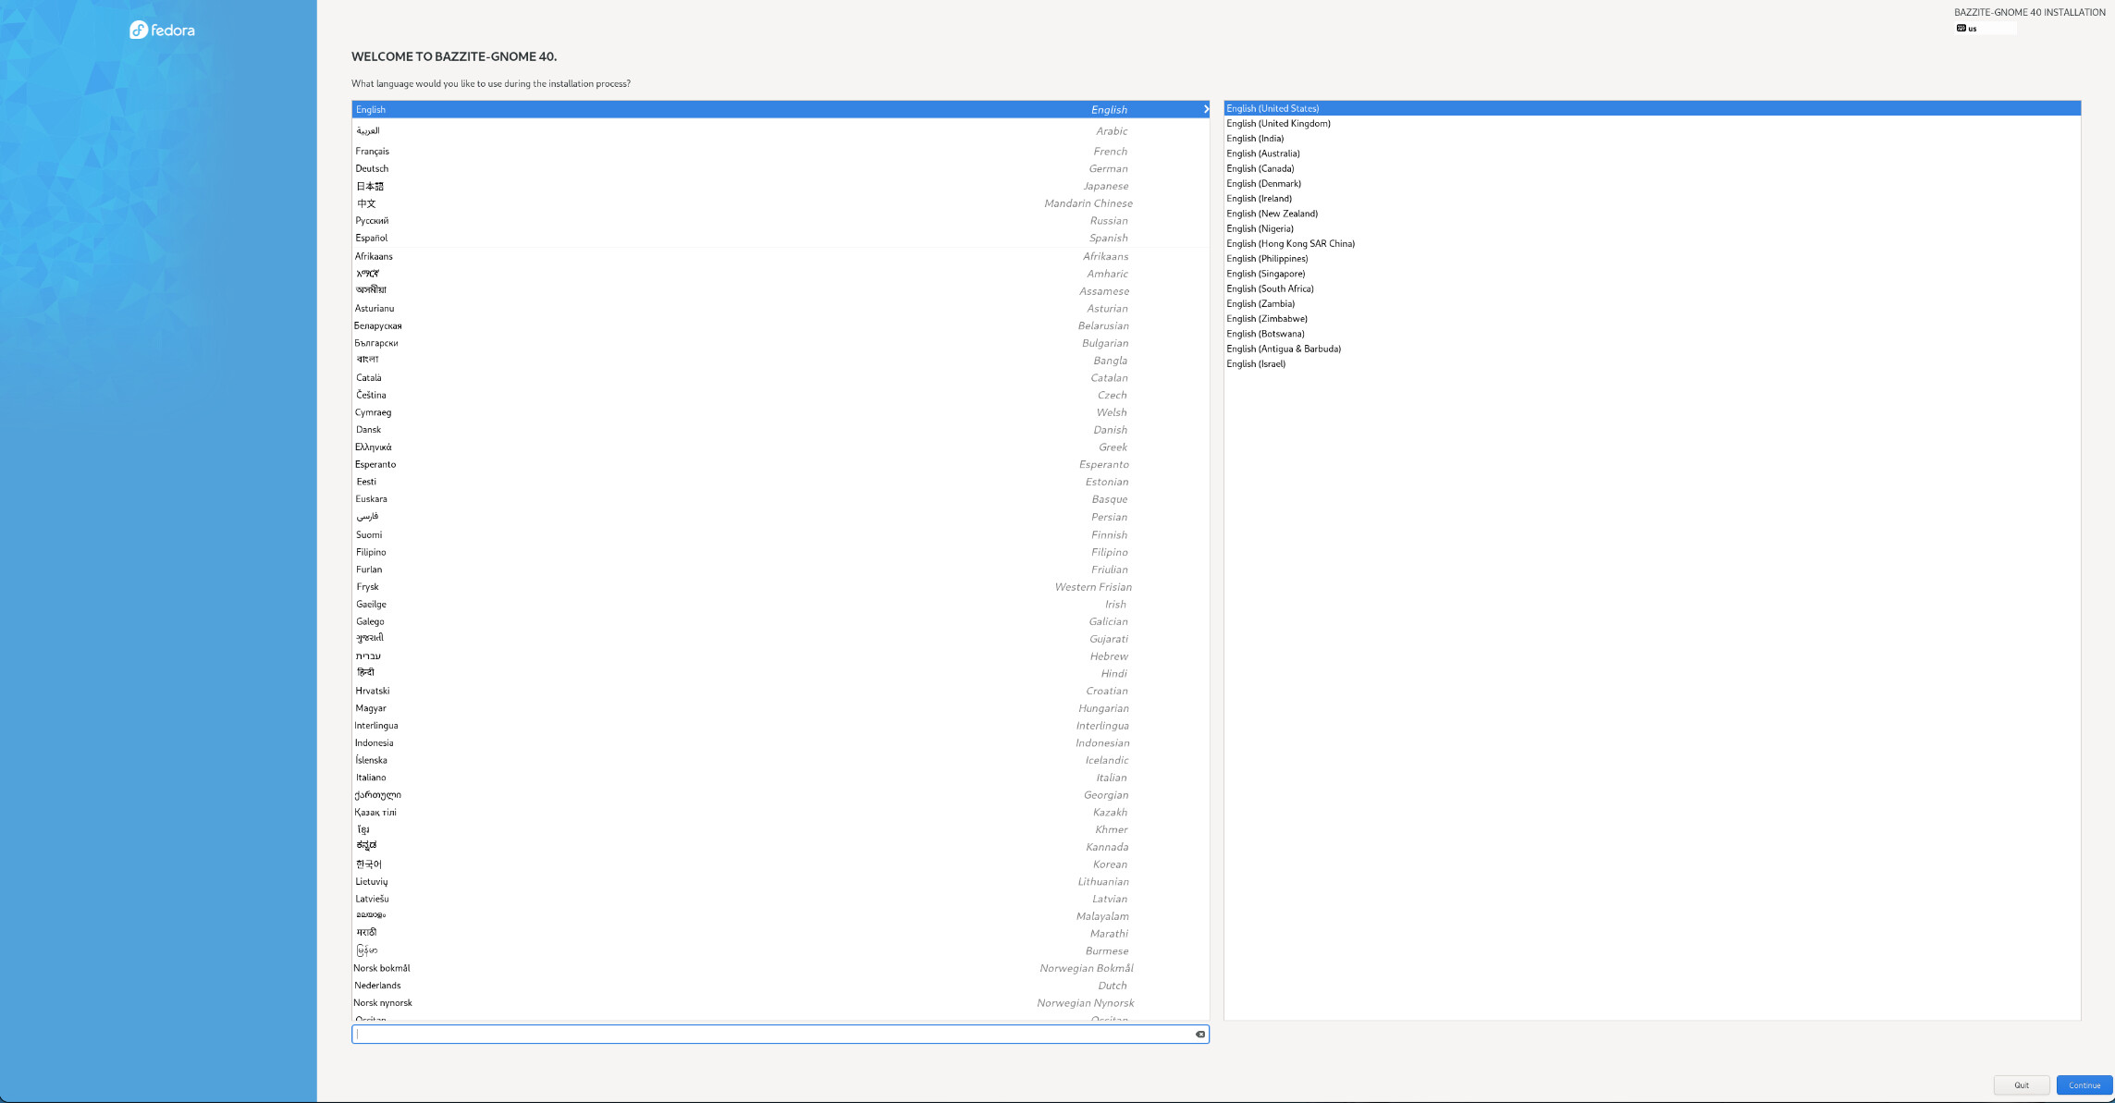Choose English (Hong Kong SAR China)
Image resolution: width=2115 pixels, height=1103 pixels.
click(1652, 243)
